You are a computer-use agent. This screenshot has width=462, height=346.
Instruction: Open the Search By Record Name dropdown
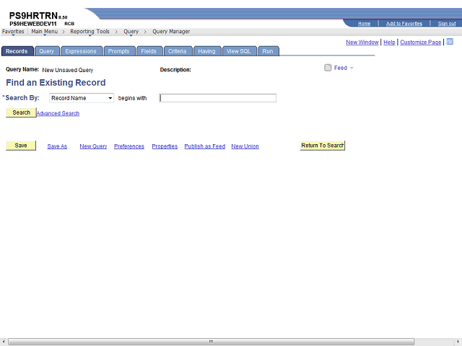tap(82, 98)
